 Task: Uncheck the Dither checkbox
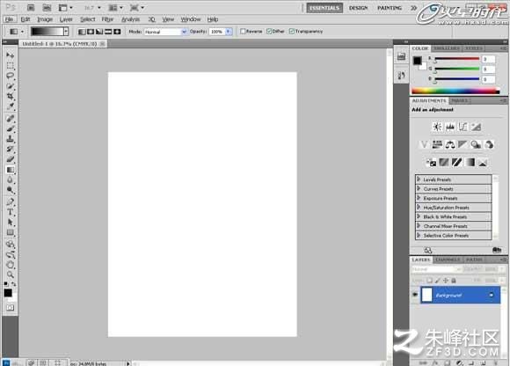[x=269, y=31]
